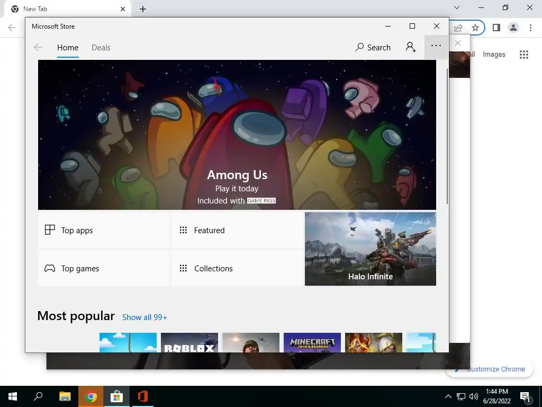Open the Roblox game thumbnail
This screenshot has height=407, width=542.
pos(189,343)
